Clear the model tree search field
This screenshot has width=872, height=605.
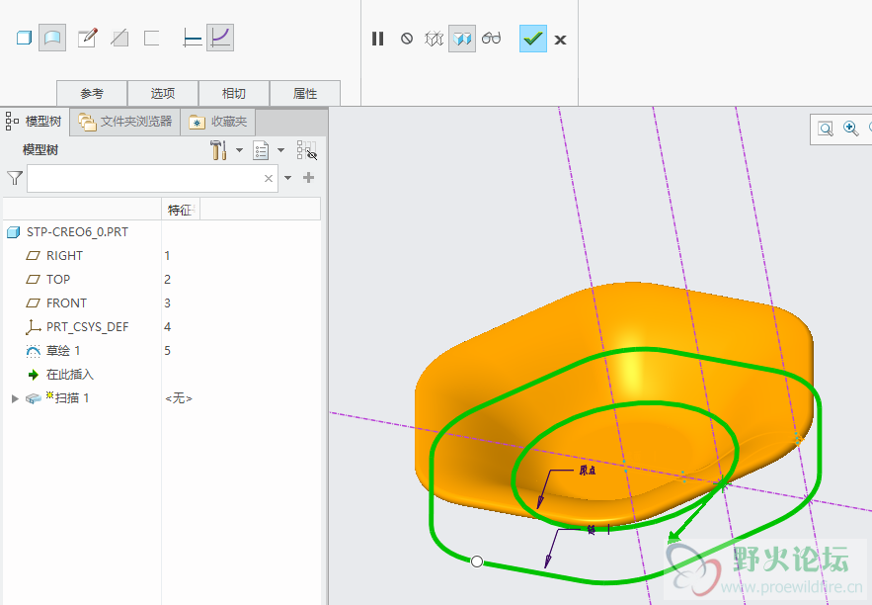[x=269, y=178]
